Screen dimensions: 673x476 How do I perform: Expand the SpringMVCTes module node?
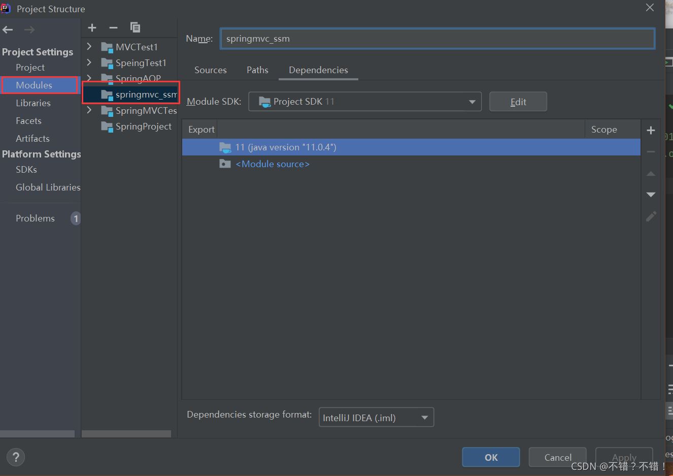89,110
